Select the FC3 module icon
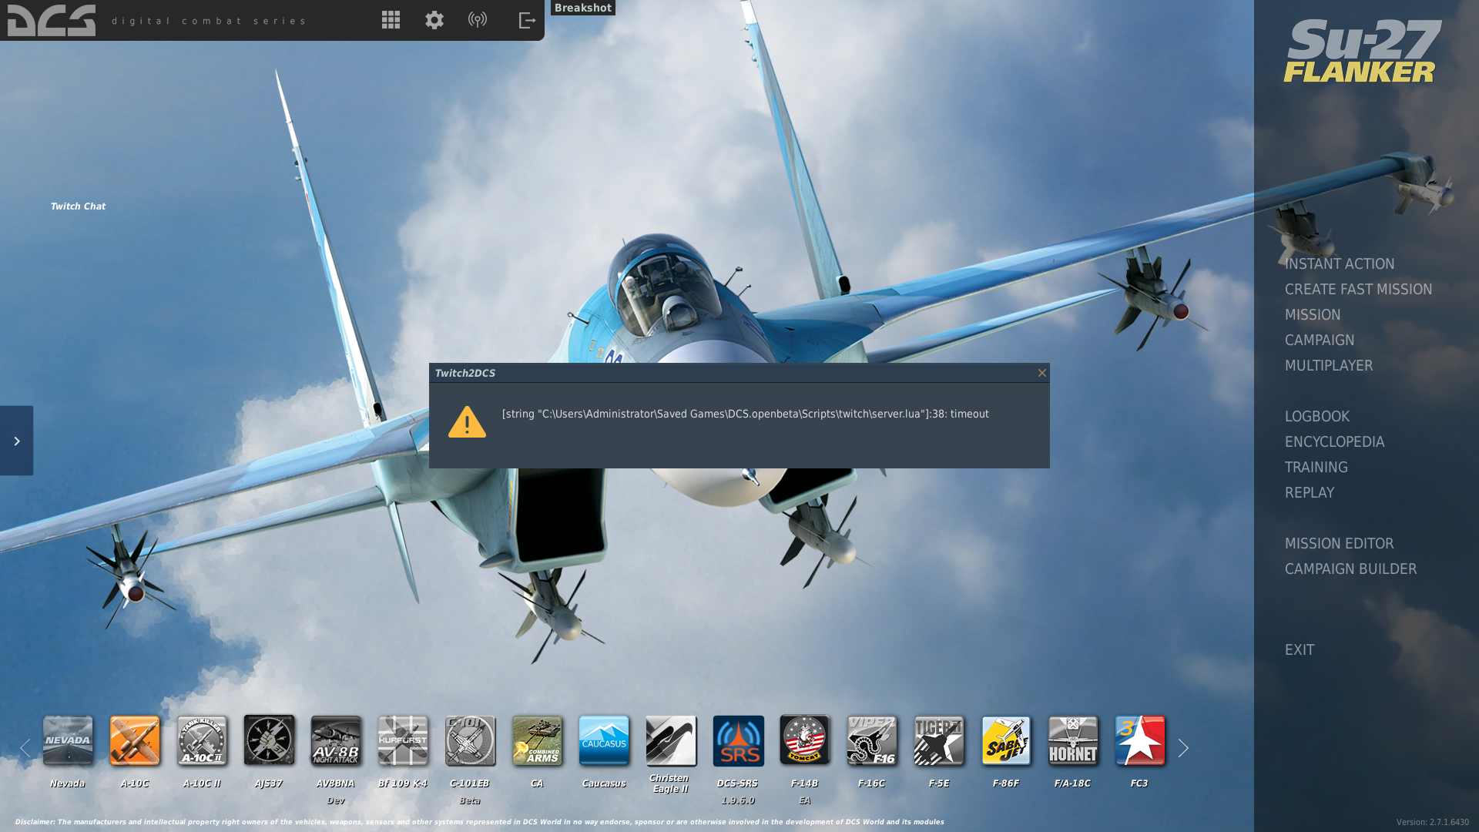Image resolution: width=1479 pixels, height=832 pixels. point(1140,740)
